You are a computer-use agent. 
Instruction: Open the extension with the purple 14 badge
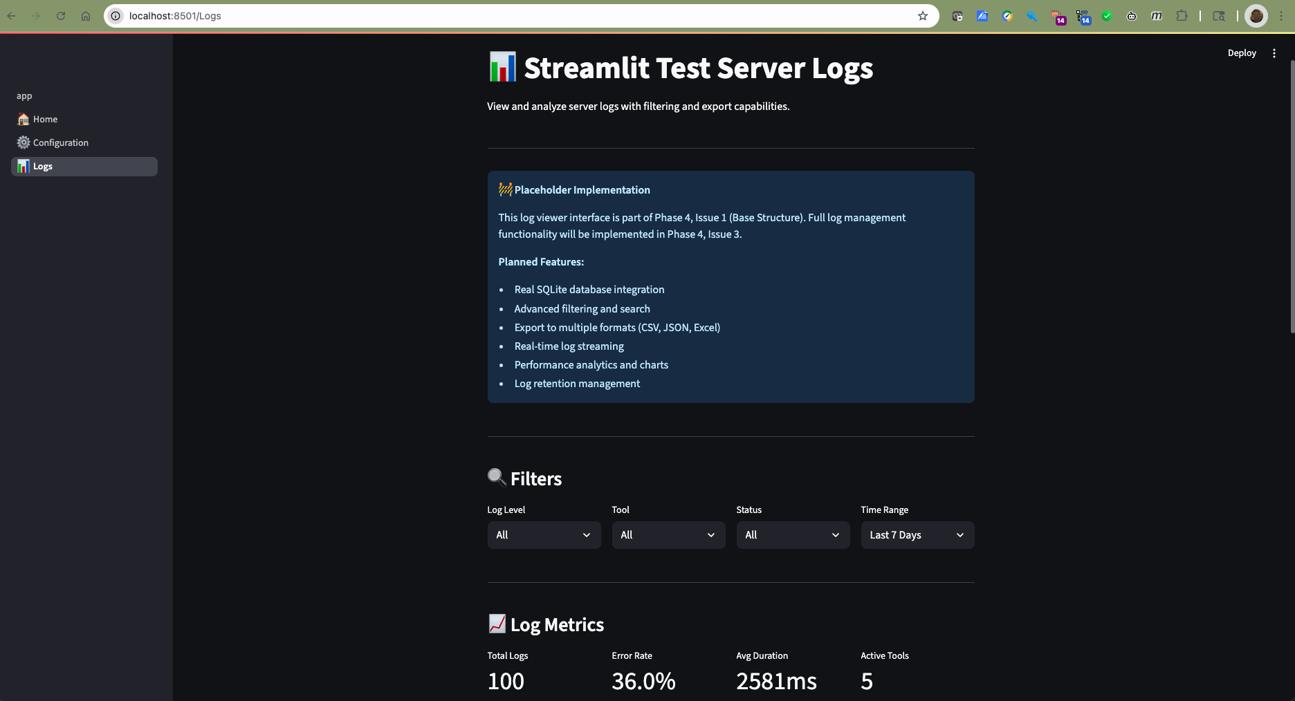[1058, 16]
